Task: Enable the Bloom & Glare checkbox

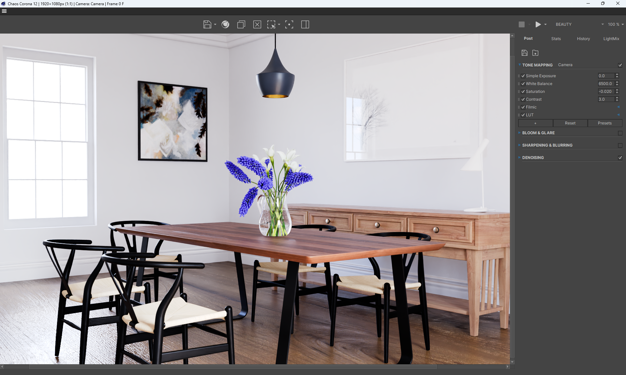Action: click(620, 133)
